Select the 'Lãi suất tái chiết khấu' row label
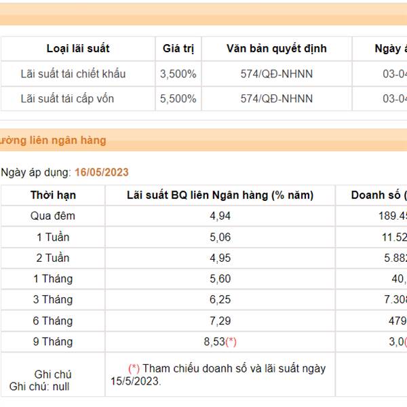 [x=73, y=74]
